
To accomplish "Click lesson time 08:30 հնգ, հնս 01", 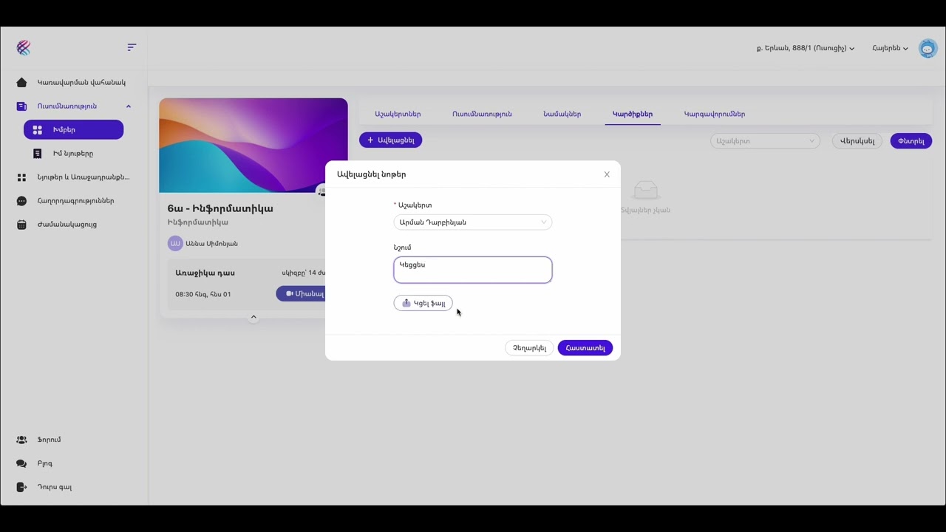I will click(x=203, y=294).
